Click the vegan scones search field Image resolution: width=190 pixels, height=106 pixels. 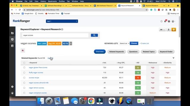click(55, 35)
